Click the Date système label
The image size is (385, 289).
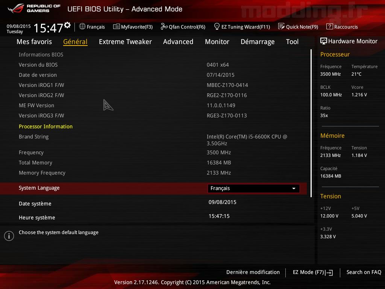tap(35, 204)
